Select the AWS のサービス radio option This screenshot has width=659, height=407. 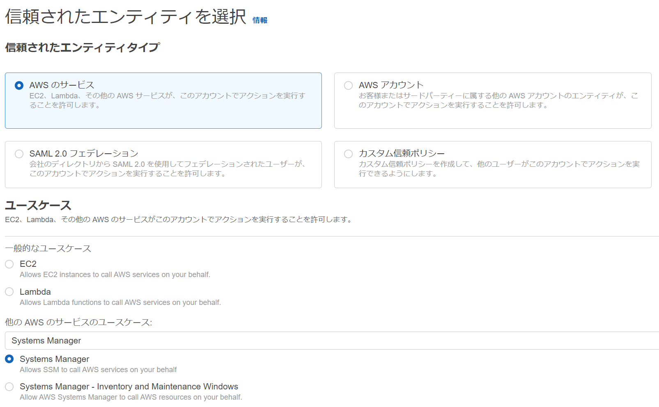[19, 85]
